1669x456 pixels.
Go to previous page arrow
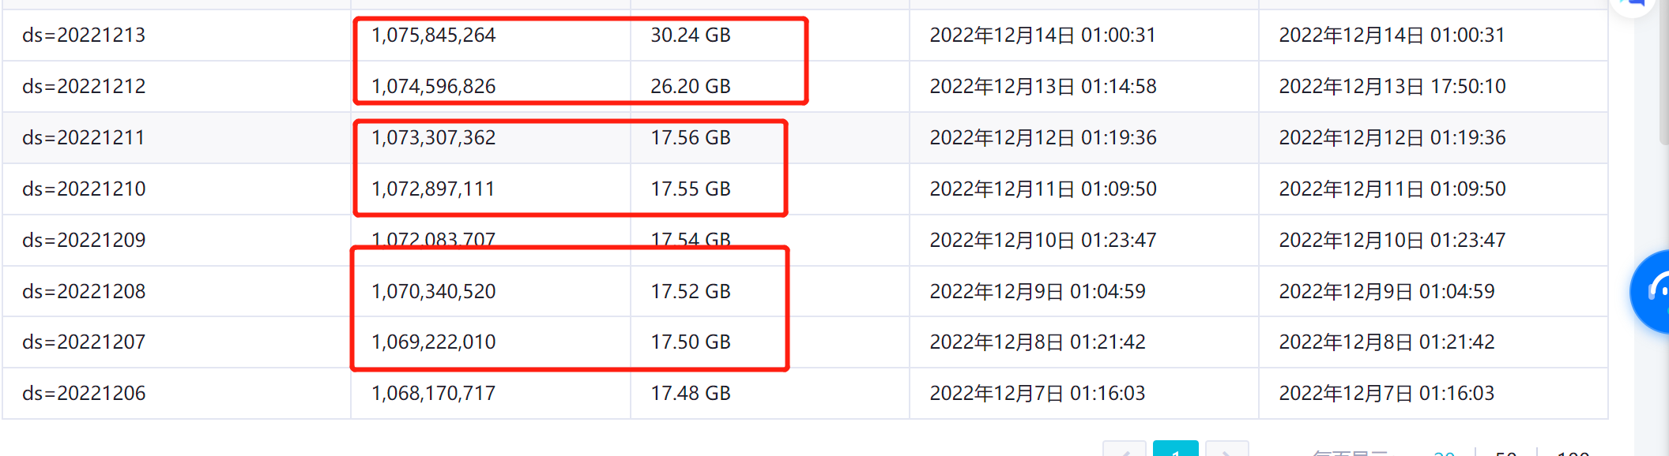[1124, 451]
